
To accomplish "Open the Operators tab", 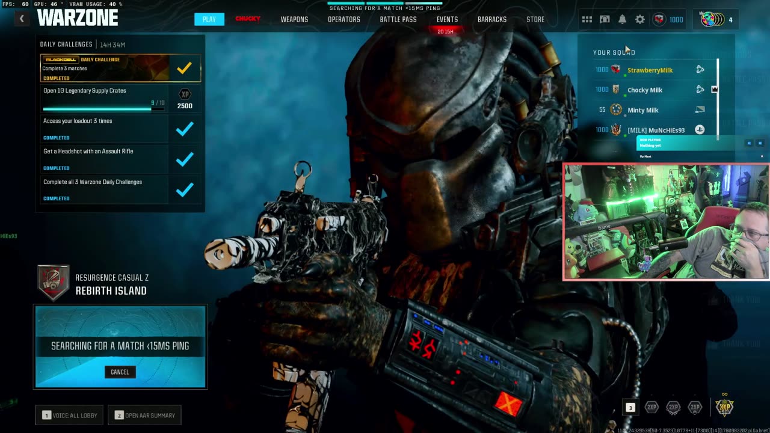I will [x=344, y=19].
